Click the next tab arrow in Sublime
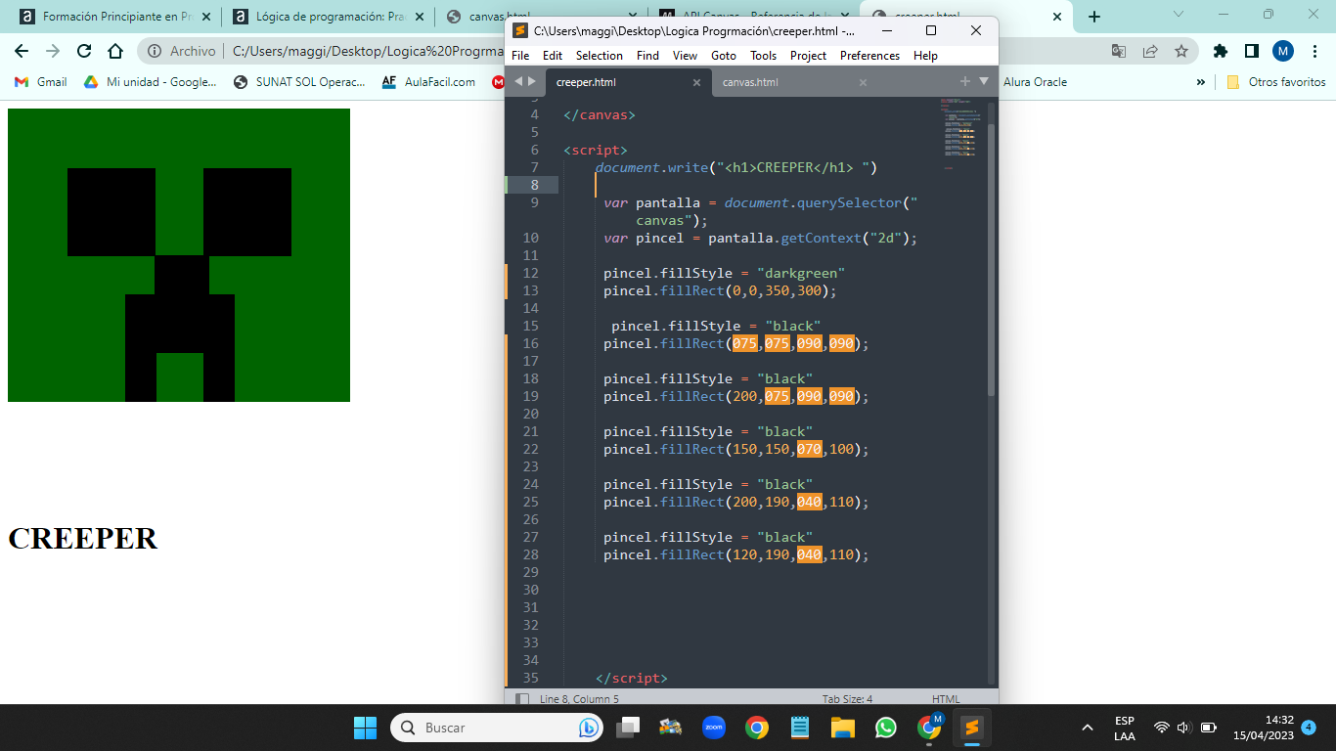This screenshot has width=1336, height=751. pyautogui.click(x=532, y=81)
